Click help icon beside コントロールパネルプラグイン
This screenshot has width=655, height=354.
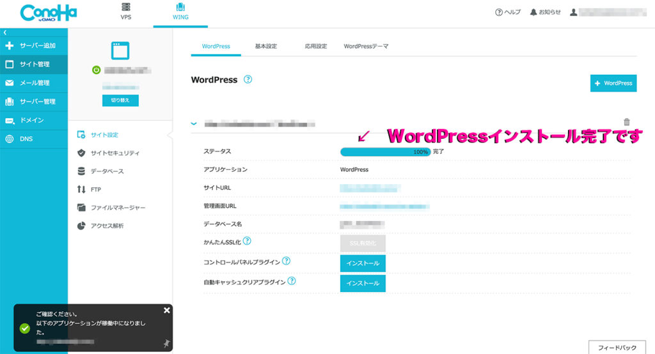coord(286,261)
